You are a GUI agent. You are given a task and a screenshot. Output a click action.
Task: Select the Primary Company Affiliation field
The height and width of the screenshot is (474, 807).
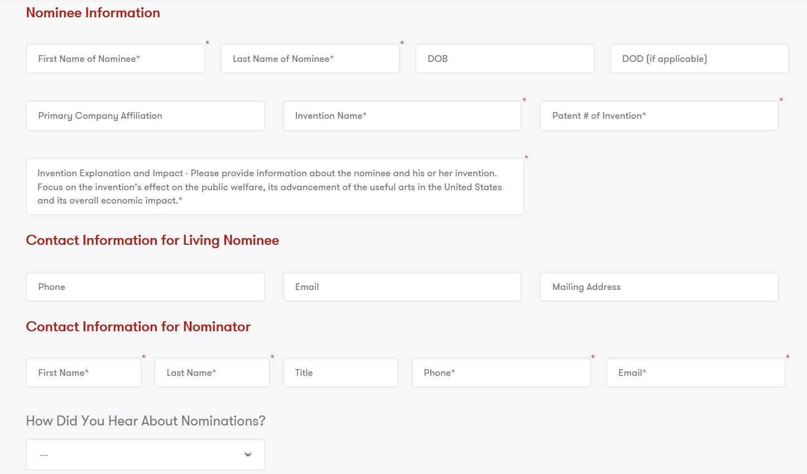145,115
